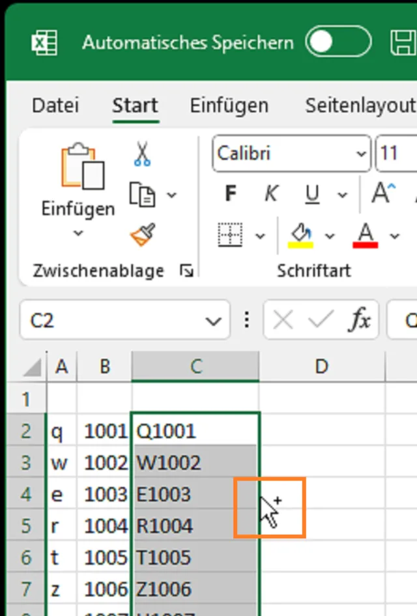Click the Cut scissors icon
This screenshot has height=616, width=417.
coord(142,154)
